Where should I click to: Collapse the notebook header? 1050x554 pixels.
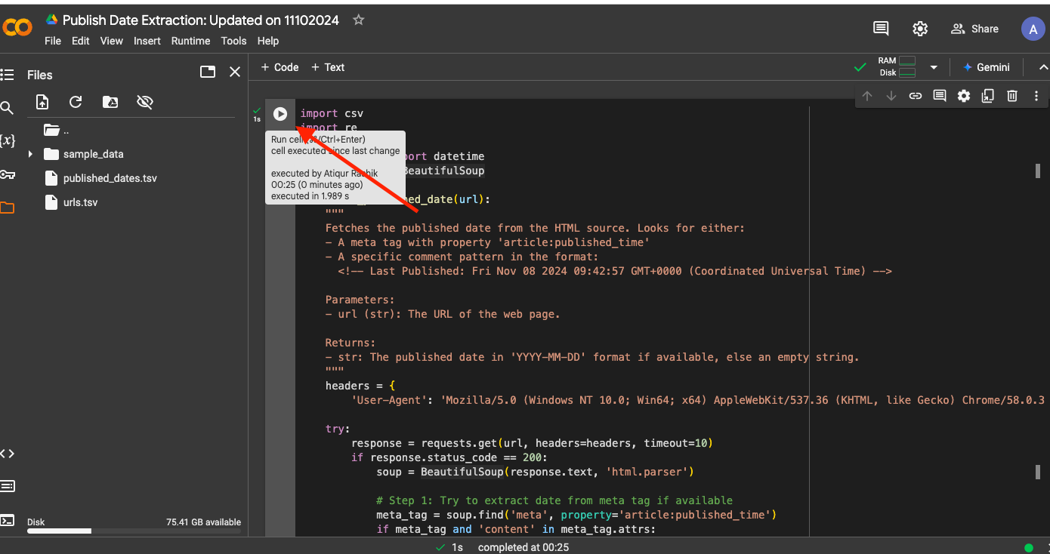(1042, 67)
